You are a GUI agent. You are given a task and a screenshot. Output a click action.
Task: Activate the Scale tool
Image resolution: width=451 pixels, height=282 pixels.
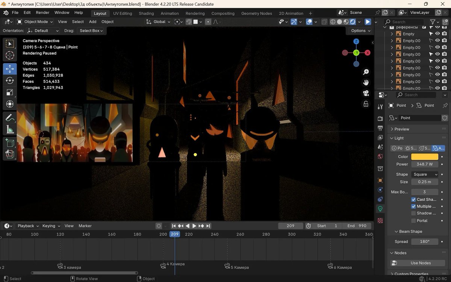coord(10,92)
